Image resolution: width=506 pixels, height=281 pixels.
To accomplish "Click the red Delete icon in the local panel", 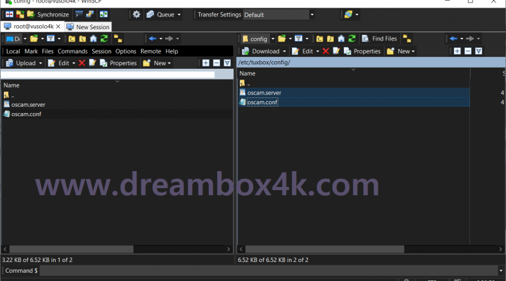I will tap(82, 63).
